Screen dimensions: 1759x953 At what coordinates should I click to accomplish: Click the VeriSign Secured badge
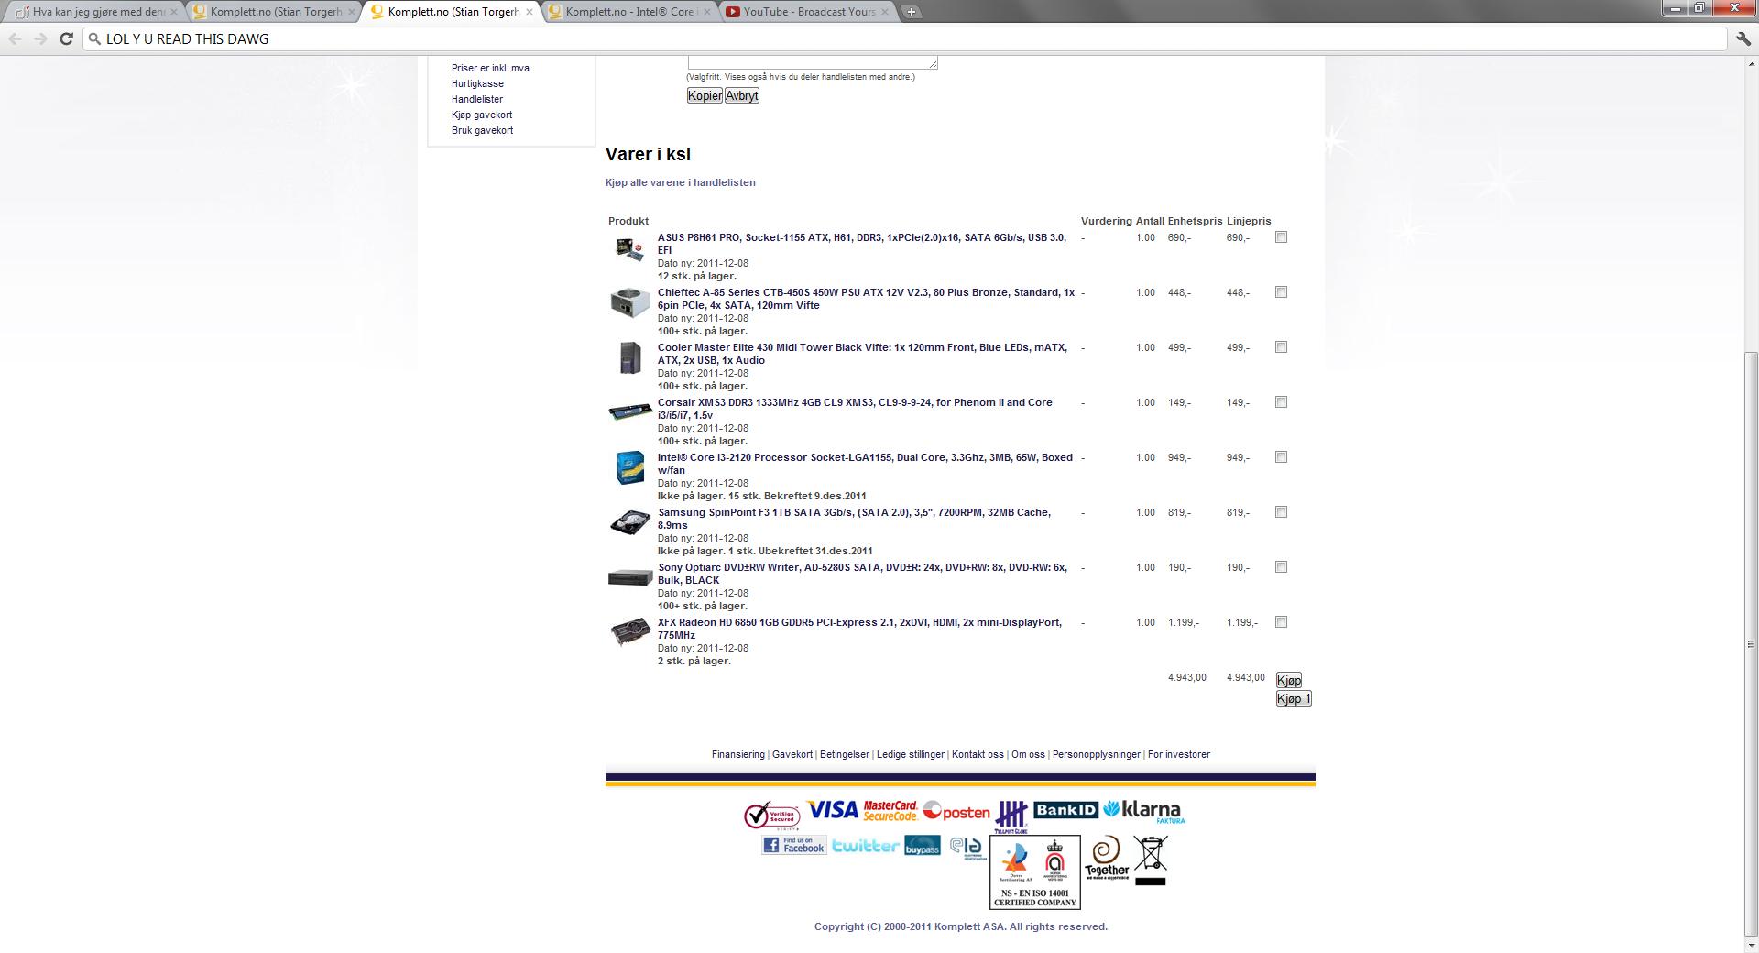point(771,815)
